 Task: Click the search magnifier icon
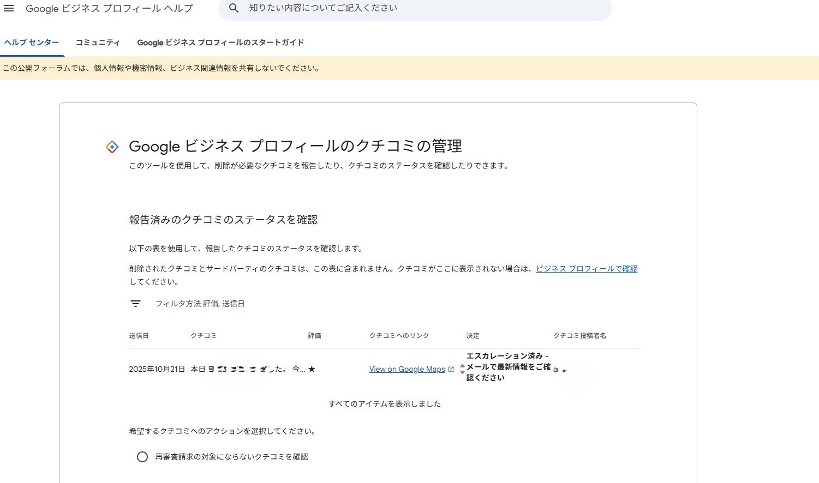[x=234, y=8]
